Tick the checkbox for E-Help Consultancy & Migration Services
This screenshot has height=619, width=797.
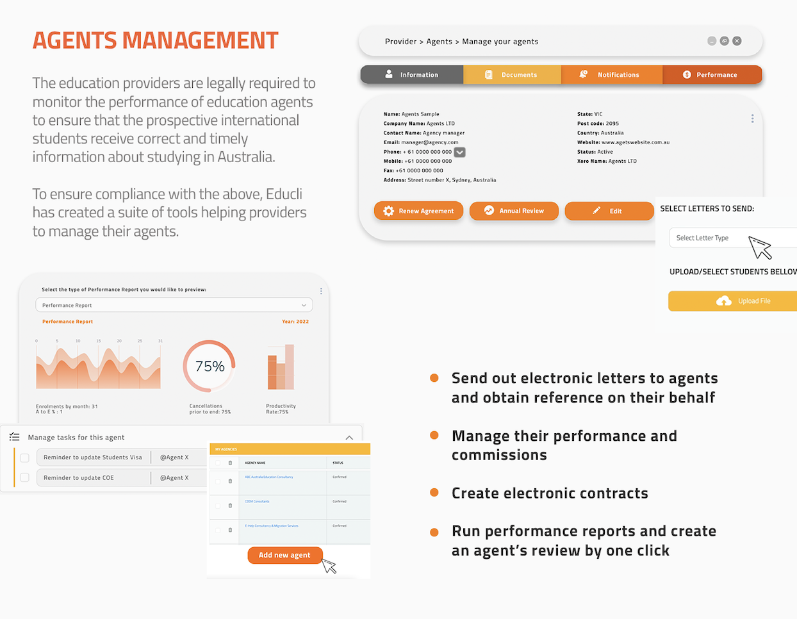[218, 530]
